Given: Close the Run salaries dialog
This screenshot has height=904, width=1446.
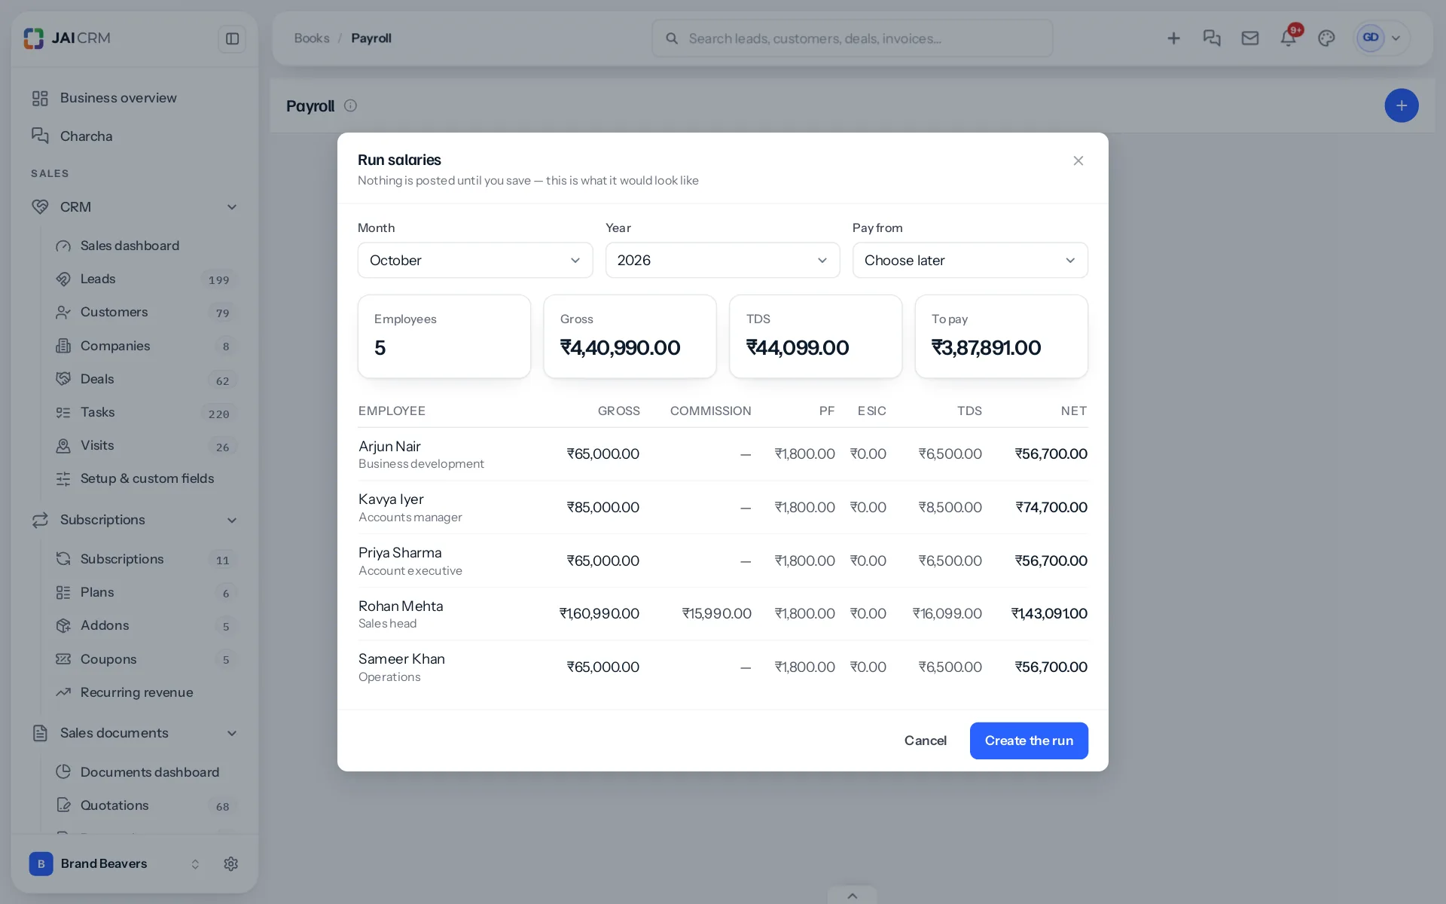Looking at the screenshot, I should tap(1078, 160).
